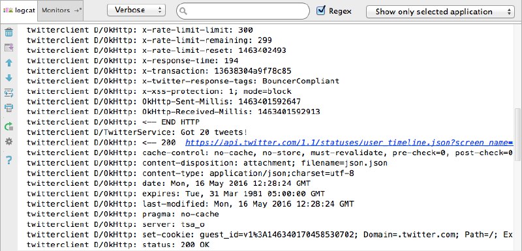Click the up arrow stack trace icon
Screen dimensions: 522x251
pyautogui.click(x=9, y=63)
